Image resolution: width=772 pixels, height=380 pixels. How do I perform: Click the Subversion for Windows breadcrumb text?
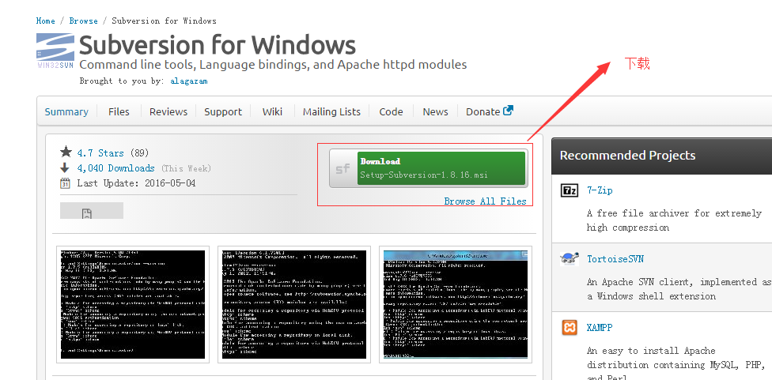coord(164,21)
